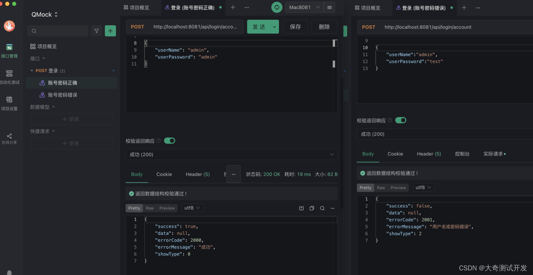
Task: Click the copy response icon in the left window
Action: point(312,208)
